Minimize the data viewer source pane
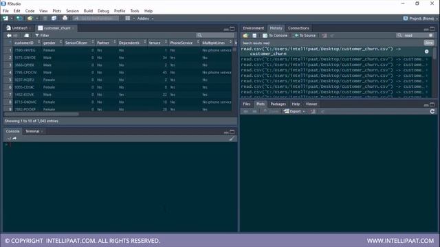Viewport: 440px width, 247px height. point(226,29)
